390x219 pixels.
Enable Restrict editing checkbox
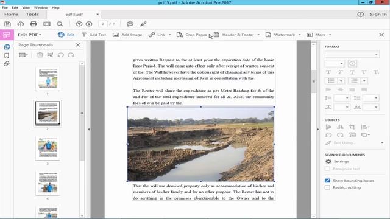coord(327,187)
